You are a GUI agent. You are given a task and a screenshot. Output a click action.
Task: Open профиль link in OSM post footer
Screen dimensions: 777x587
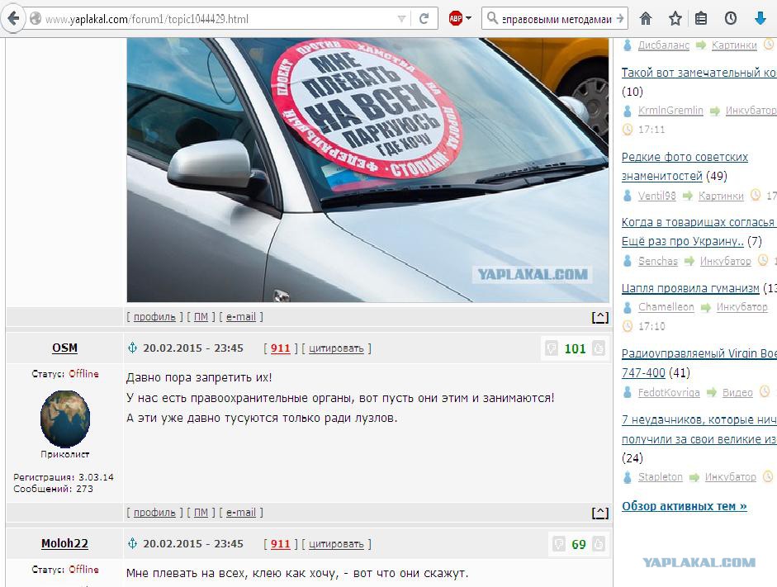(x=154, y=512)
